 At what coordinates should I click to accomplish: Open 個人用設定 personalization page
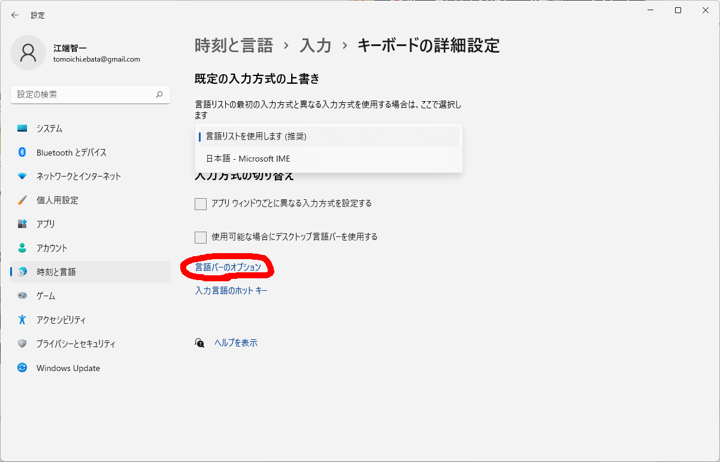[x=57, y=200]
